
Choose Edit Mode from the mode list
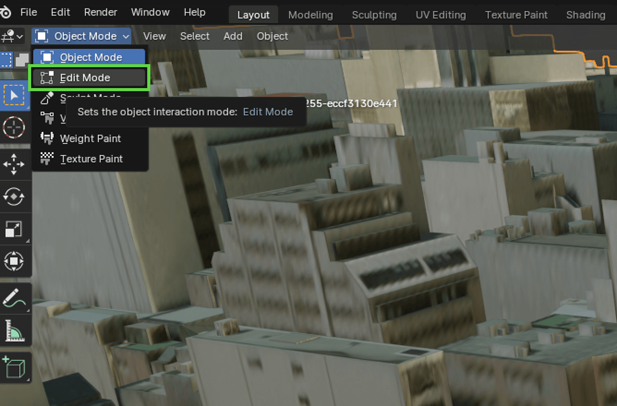89,78
